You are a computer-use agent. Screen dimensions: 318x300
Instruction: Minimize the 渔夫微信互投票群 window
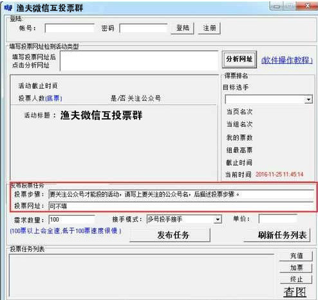(277, 6)
